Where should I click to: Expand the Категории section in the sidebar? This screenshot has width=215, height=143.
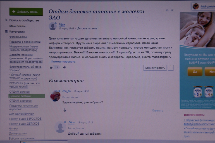pyautogui.click(x=17, y=31)
